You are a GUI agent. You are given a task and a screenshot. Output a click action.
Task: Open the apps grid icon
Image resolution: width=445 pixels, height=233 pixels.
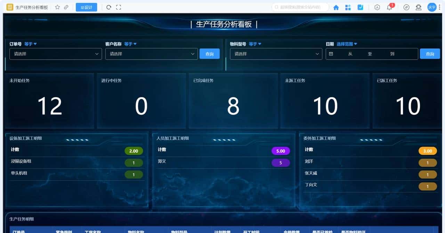(348, 7)
